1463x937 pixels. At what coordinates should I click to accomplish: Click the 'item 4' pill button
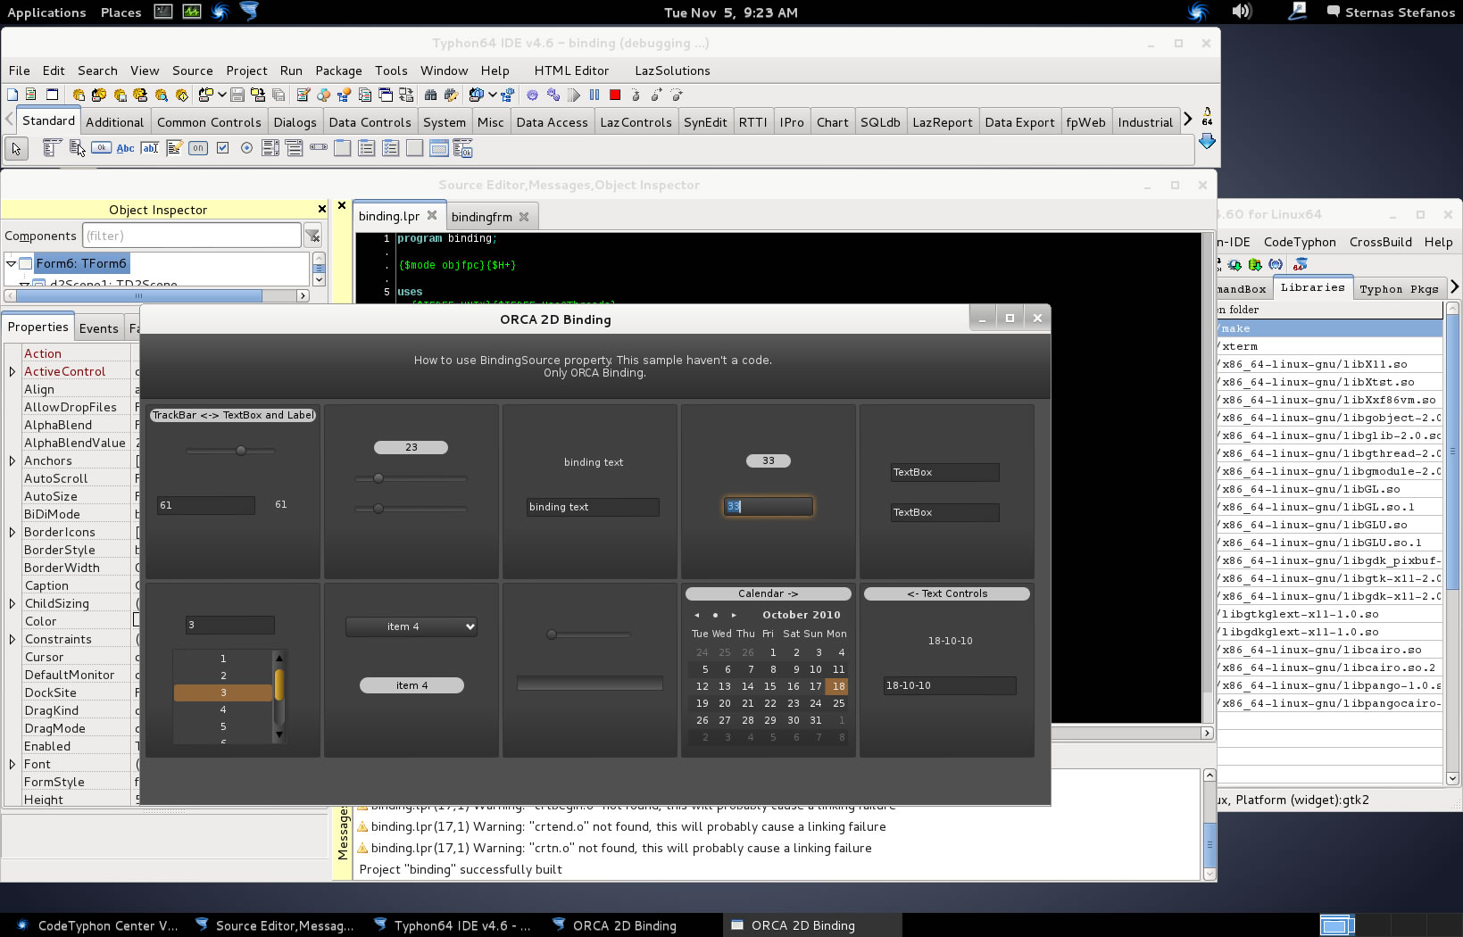tap(411, 685)
